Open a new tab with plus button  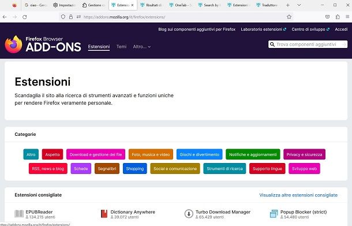(x=287, y=5)
